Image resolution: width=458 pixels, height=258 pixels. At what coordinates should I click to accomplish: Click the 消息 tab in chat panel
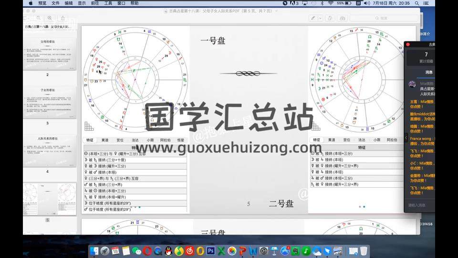click(x=429, y=72)
